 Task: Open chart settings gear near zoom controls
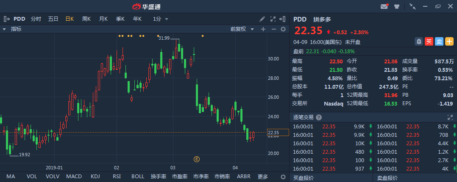283,29
